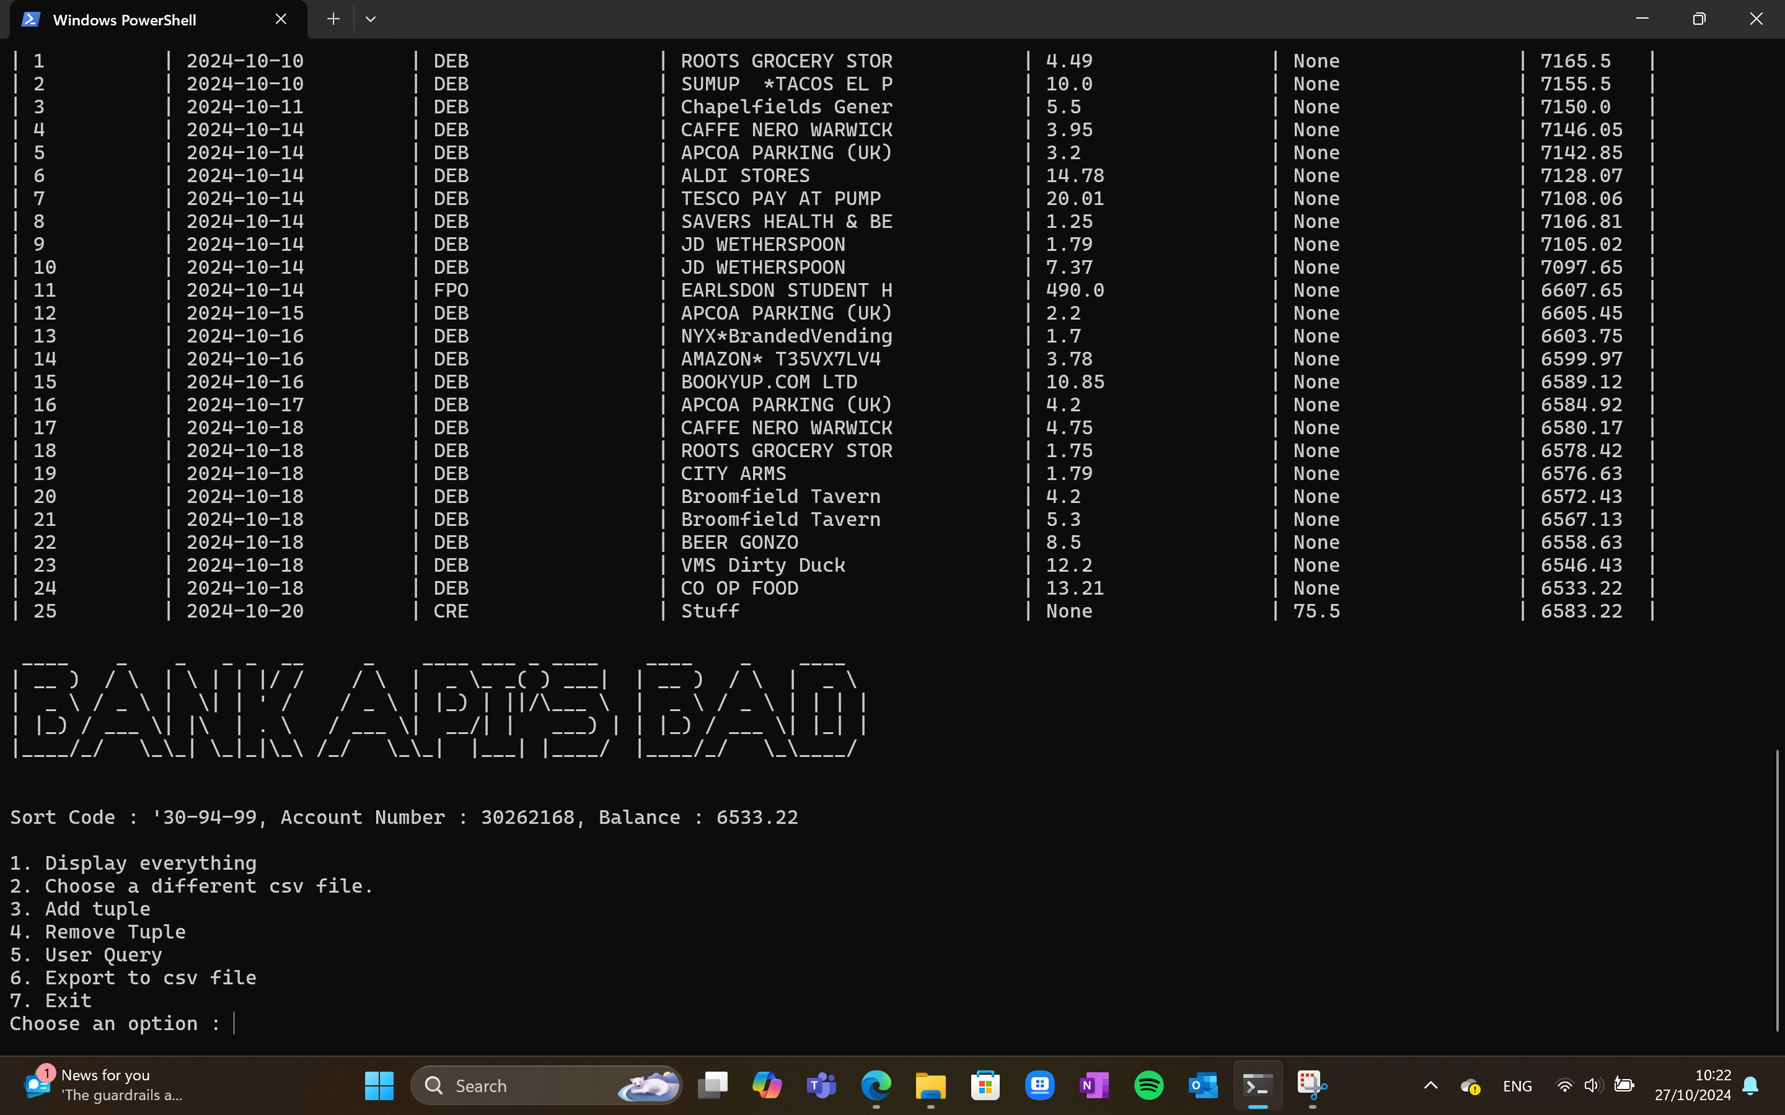
Task: Click the Choose an option input prompt
Action: [234, 1023]
